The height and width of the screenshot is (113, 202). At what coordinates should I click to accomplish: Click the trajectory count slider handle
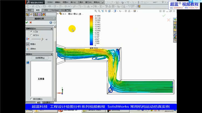(42, 39)
